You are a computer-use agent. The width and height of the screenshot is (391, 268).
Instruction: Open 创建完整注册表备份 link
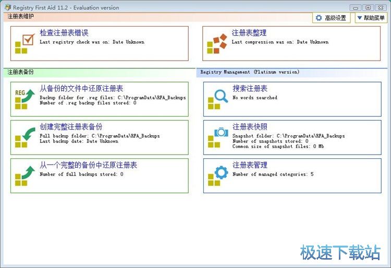coord(71,127)
